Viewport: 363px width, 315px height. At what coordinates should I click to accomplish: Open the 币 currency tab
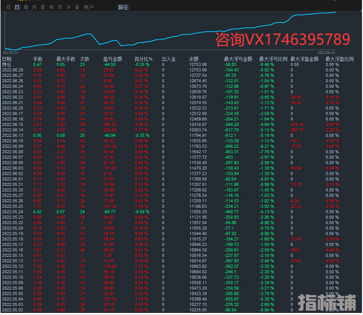[60, 8]
